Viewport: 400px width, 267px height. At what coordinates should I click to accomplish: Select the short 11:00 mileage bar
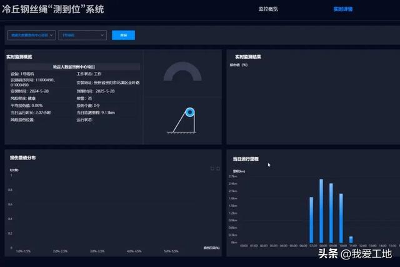click(351, 239)
